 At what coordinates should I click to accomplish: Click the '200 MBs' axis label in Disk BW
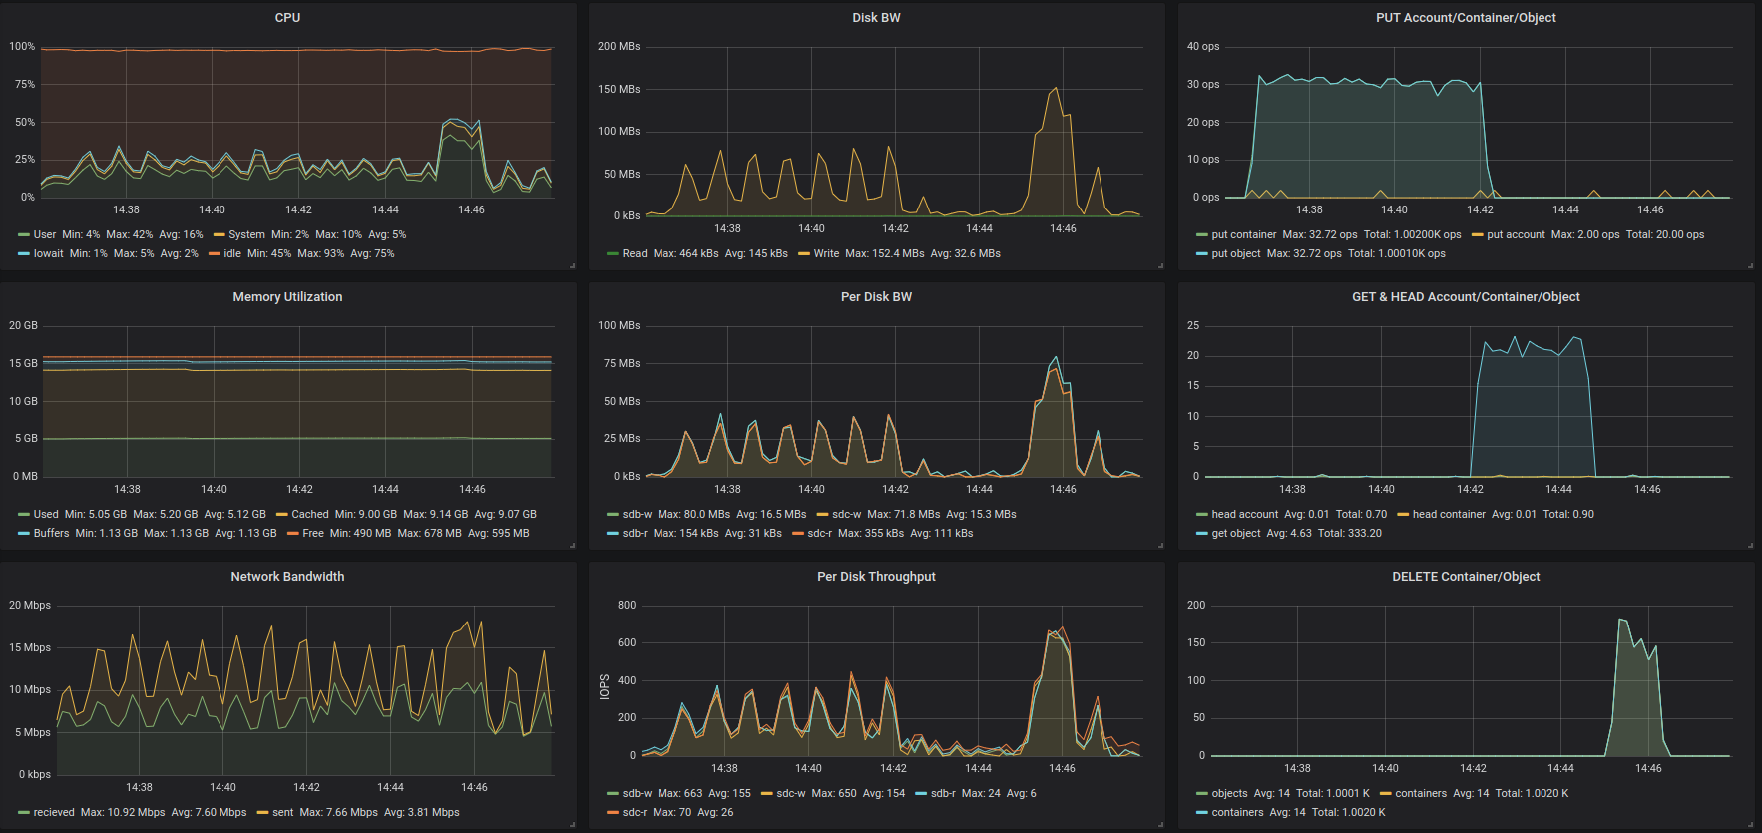click(619, 47)
